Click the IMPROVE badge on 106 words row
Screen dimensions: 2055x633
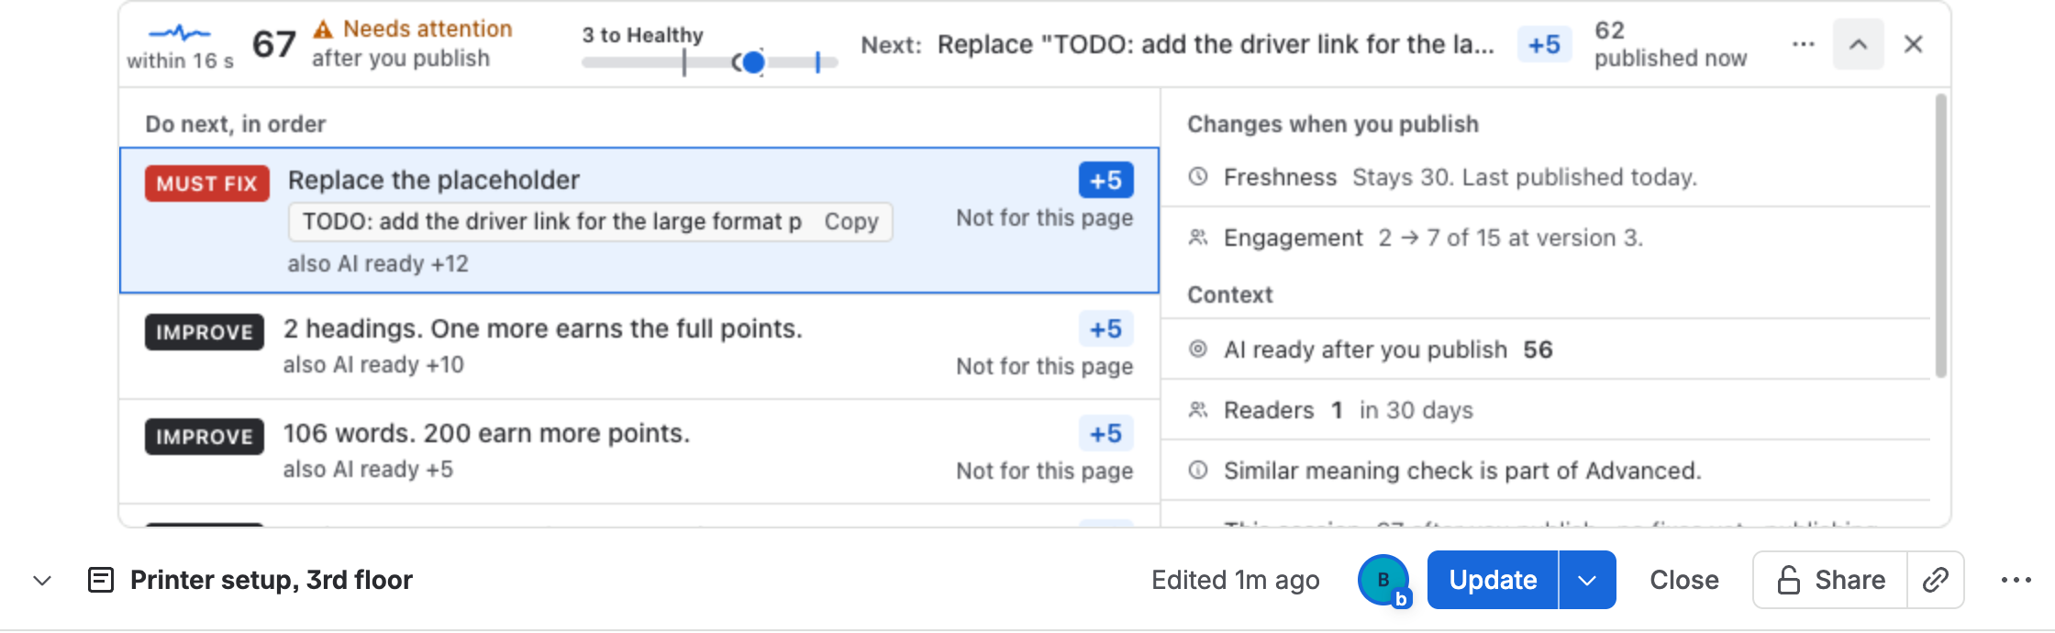tap(205, 437)
